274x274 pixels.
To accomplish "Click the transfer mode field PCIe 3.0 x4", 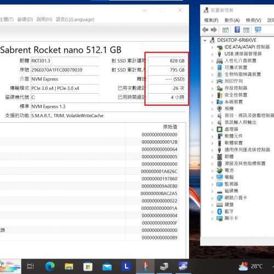I will [65, 88].
